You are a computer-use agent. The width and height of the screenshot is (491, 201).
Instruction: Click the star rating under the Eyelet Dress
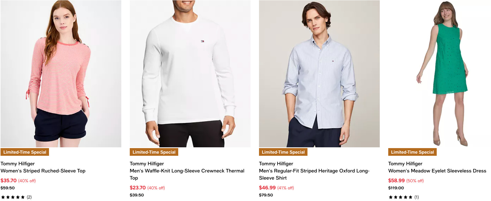[400, 197]
